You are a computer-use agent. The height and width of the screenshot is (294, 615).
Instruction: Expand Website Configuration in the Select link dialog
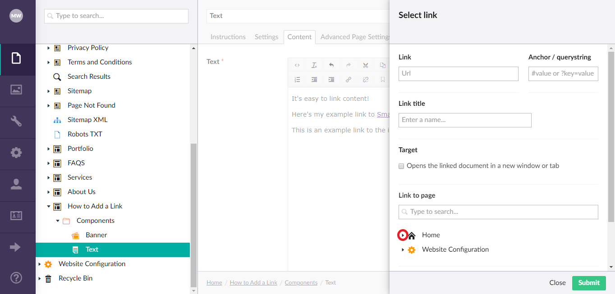403,249
